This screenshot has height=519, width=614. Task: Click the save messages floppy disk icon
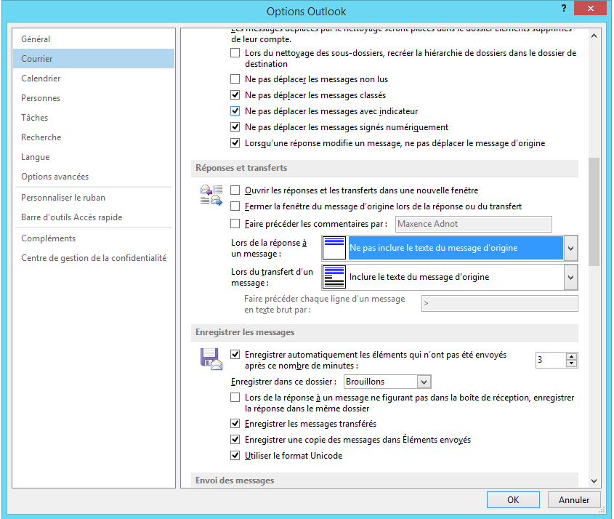click(211, 359)
